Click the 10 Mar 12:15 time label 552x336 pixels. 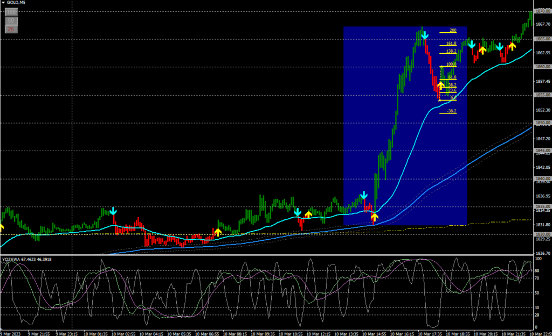(x=319, y=333)
